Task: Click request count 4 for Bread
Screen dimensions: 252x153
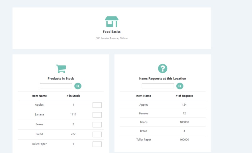Action: pos(184,131)
